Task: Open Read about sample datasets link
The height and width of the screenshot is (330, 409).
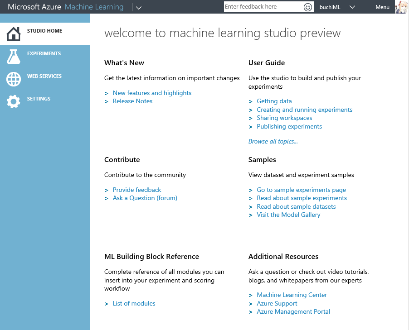Action: (x=296, y=206)
